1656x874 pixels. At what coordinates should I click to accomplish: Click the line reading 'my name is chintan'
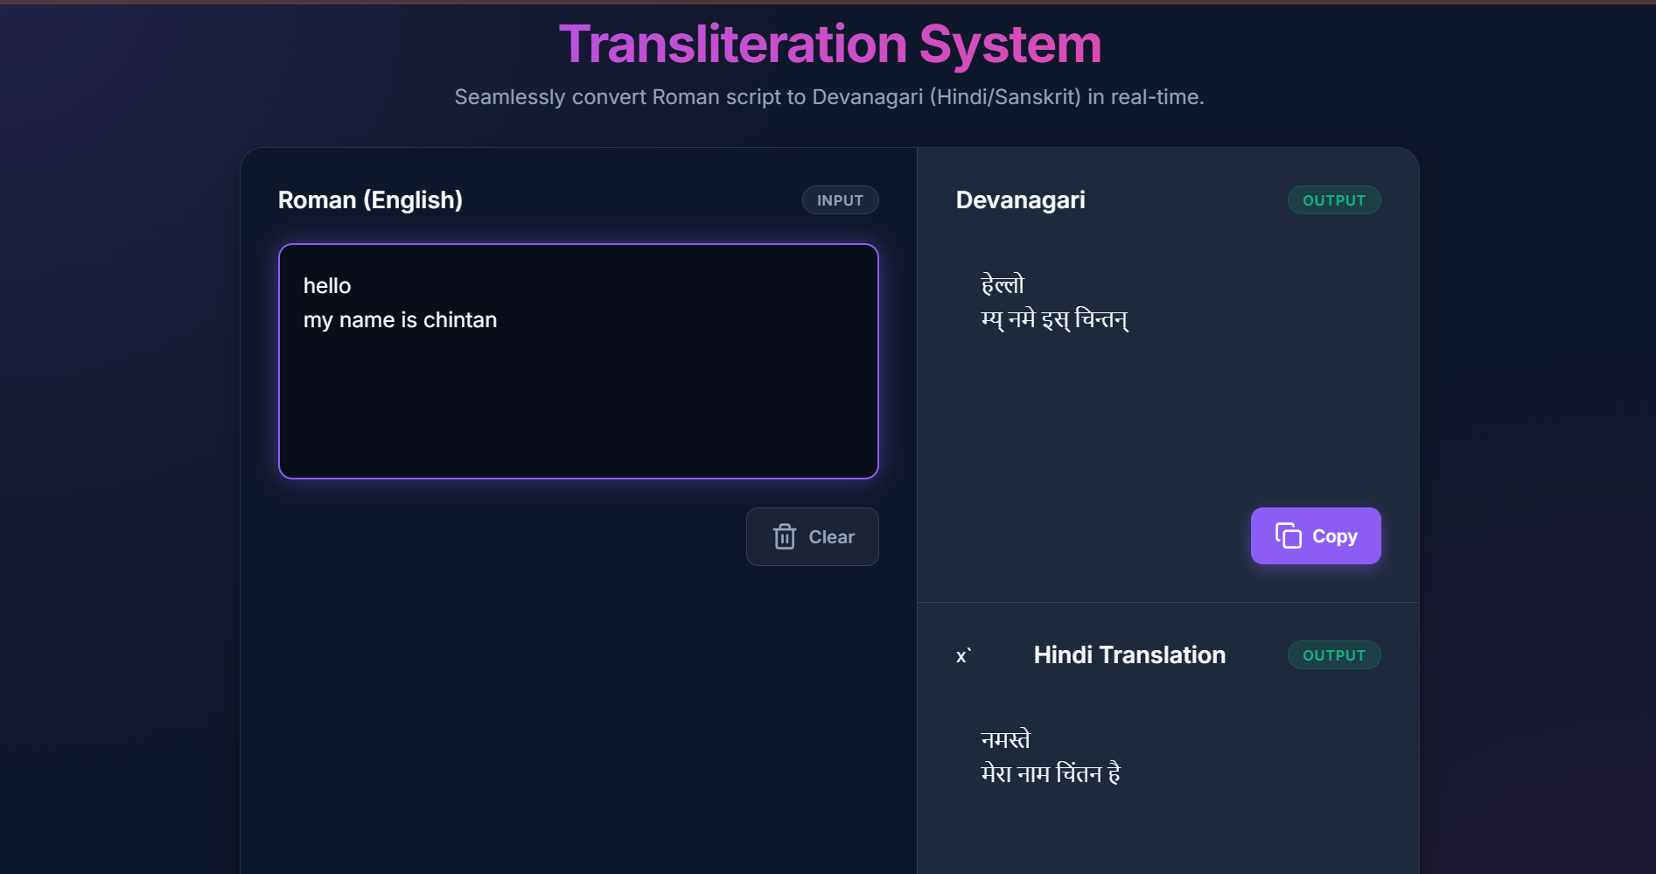[400, 319]
